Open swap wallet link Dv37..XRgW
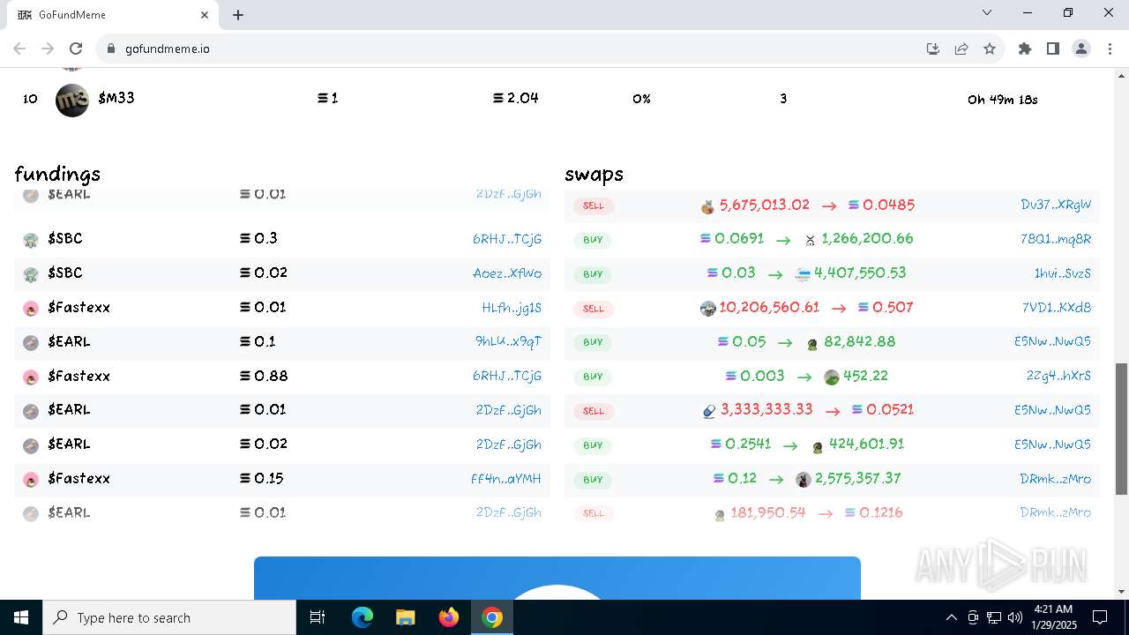Image resolution: width=1129 pixels, height=635 pixels. [x=1056, y=205]
